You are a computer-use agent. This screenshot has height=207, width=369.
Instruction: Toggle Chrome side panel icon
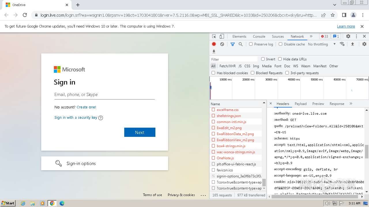(344, 15)
